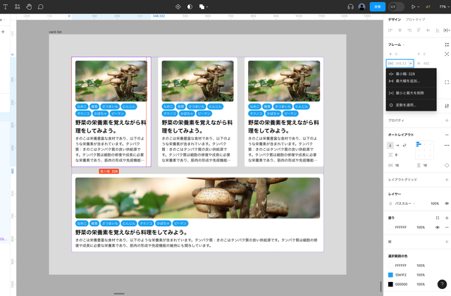451x296 pixels.
Task: Open the 77% zoom dropdown
Action: point(443,6)
